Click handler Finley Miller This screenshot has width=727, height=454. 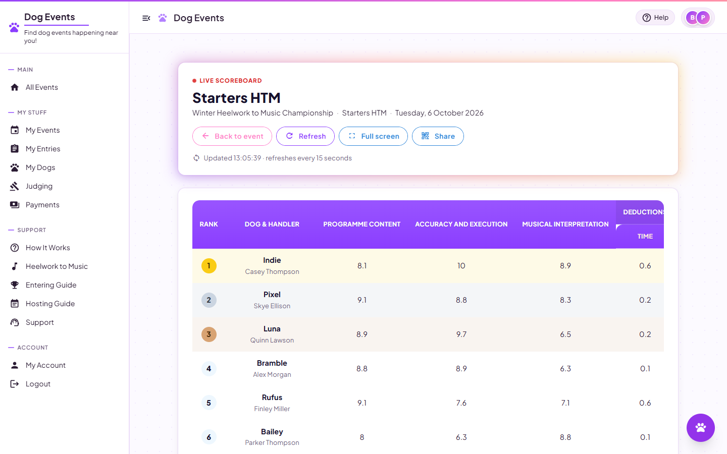tap(272, 409)
